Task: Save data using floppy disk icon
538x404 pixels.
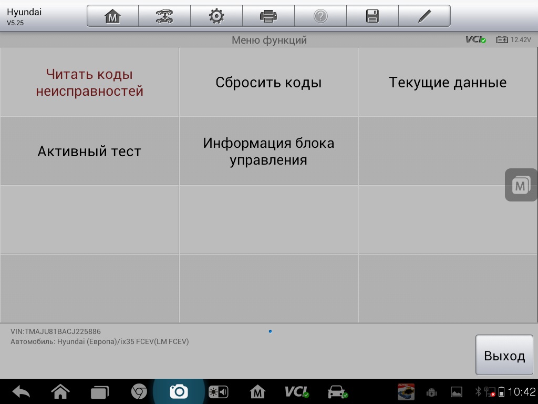Action: coord(373,16)
